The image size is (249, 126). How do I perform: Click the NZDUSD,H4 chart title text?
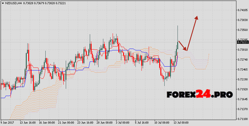(x=13, y=3)
